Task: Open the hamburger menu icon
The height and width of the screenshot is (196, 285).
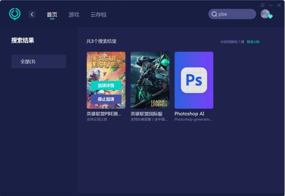Action: coord(263,5)
